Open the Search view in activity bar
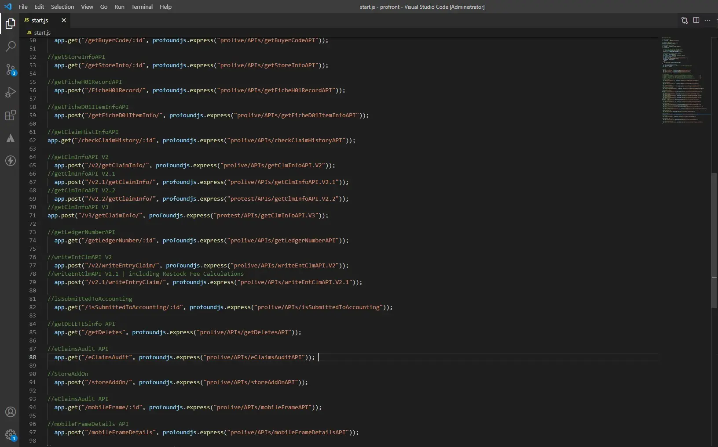 pyautogui.click(x=10, y=47)
